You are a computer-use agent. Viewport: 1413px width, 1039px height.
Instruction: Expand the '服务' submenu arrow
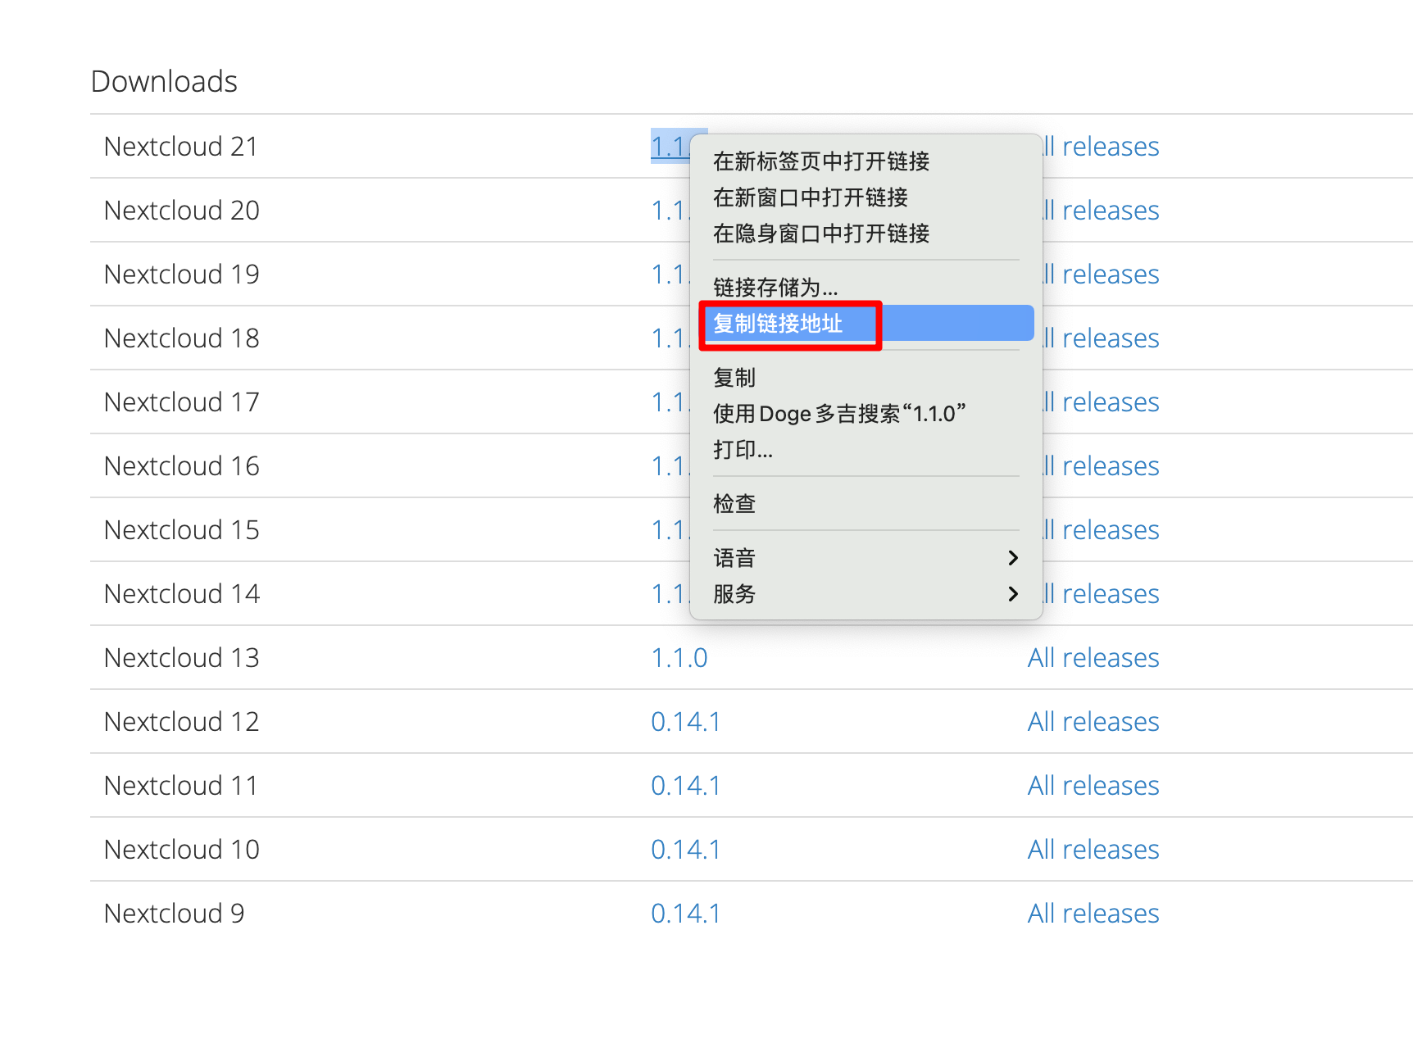(1013, 594)
